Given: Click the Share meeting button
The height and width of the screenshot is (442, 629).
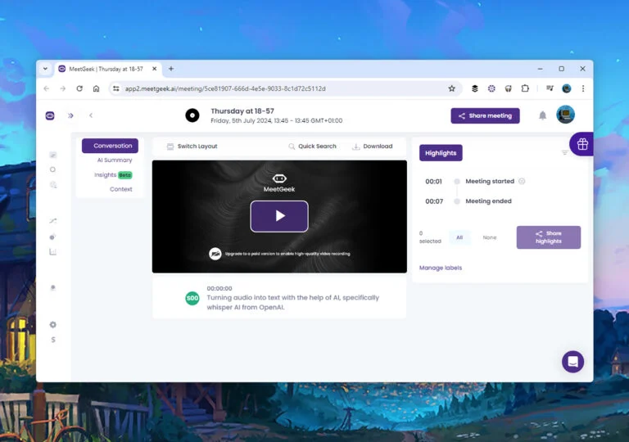Looking at the screenshot, I should pyautogui.click(x=485, y=115).
